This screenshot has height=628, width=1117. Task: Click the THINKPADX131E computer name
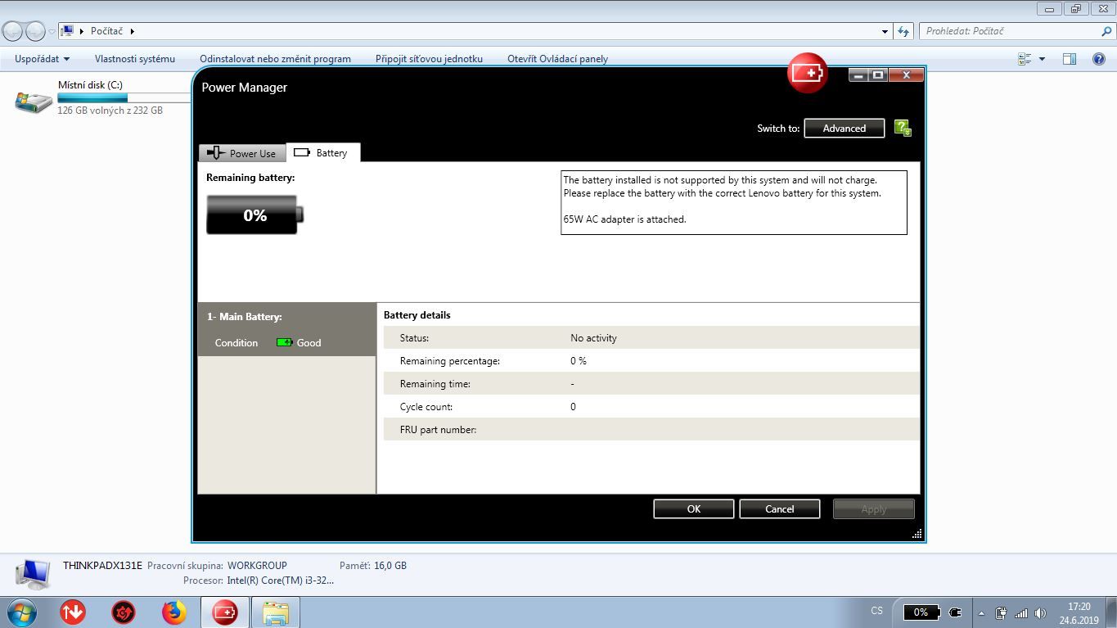click(102, 565)
